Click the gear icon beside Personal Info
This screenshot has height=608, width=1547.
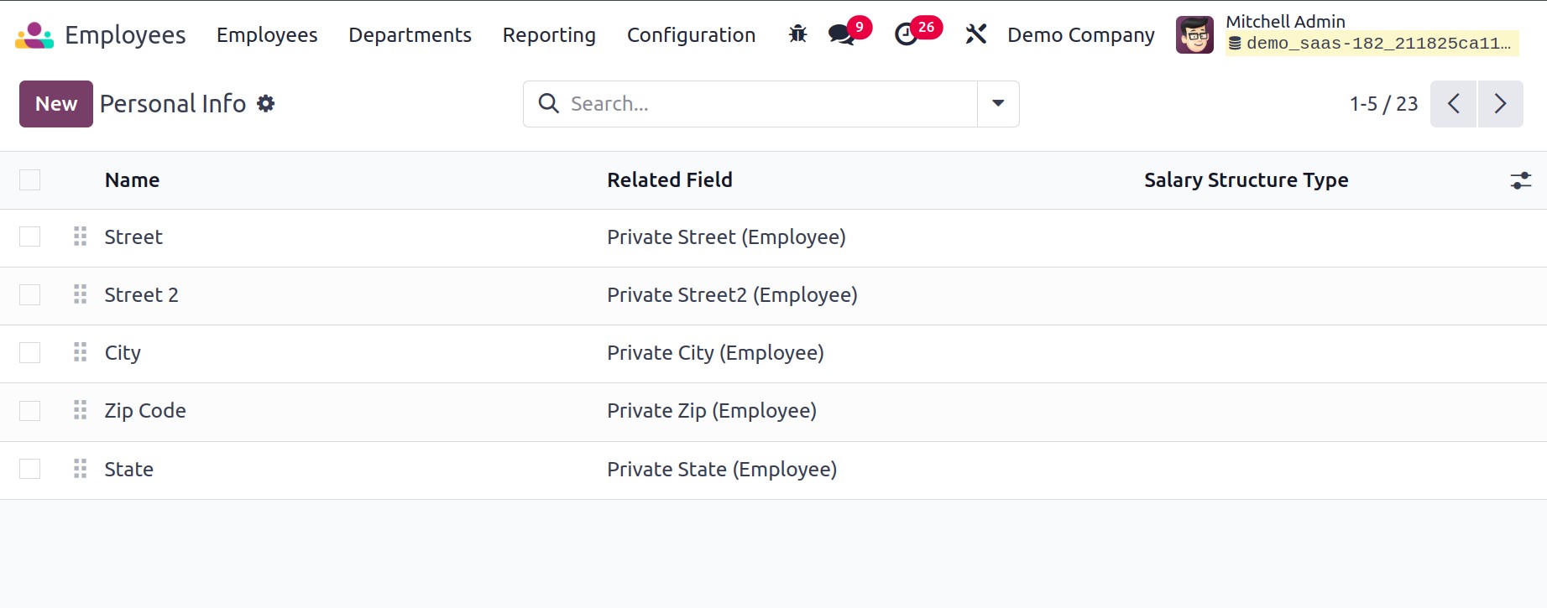pos(266,104)
